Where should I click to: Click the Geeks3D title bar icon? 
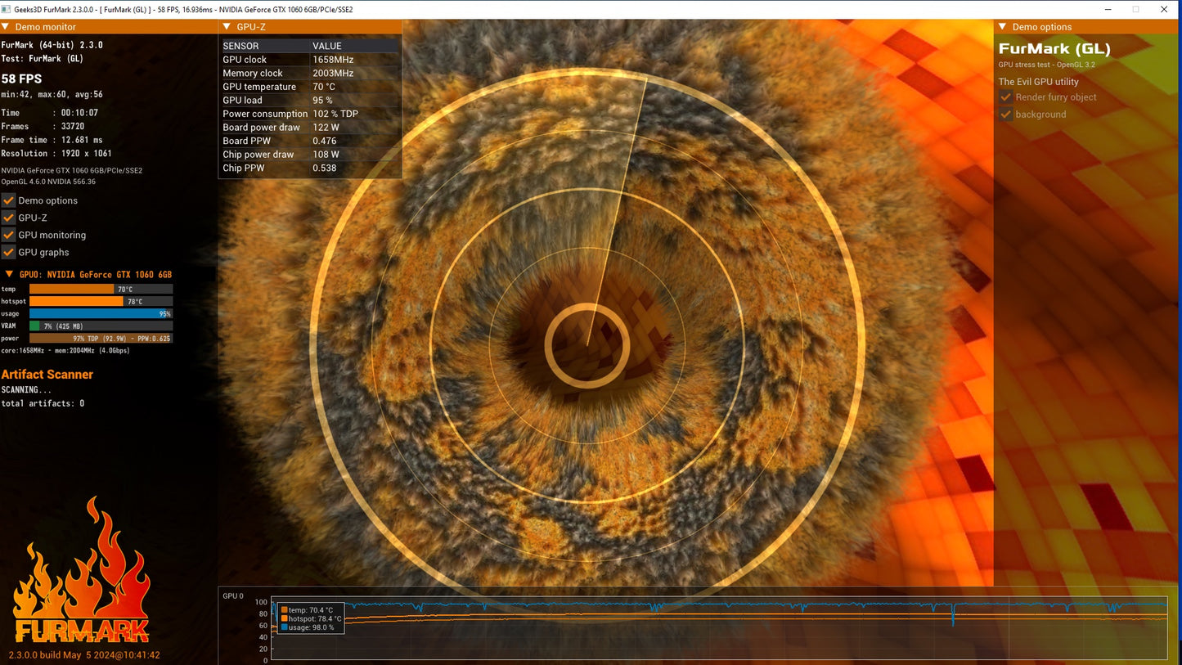7,9
